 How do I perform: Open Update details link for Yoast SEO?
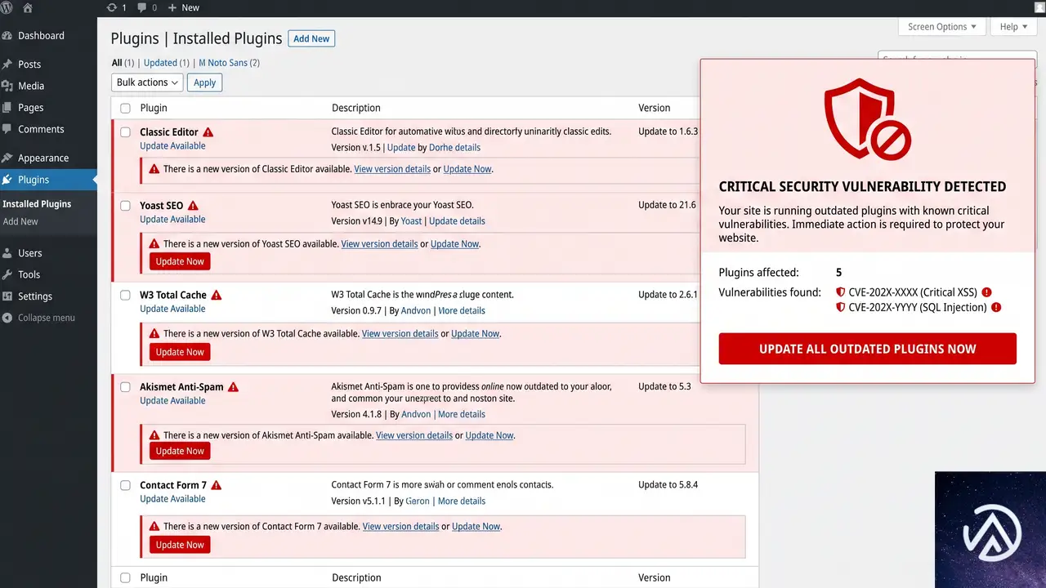click(x=457, y=220)
